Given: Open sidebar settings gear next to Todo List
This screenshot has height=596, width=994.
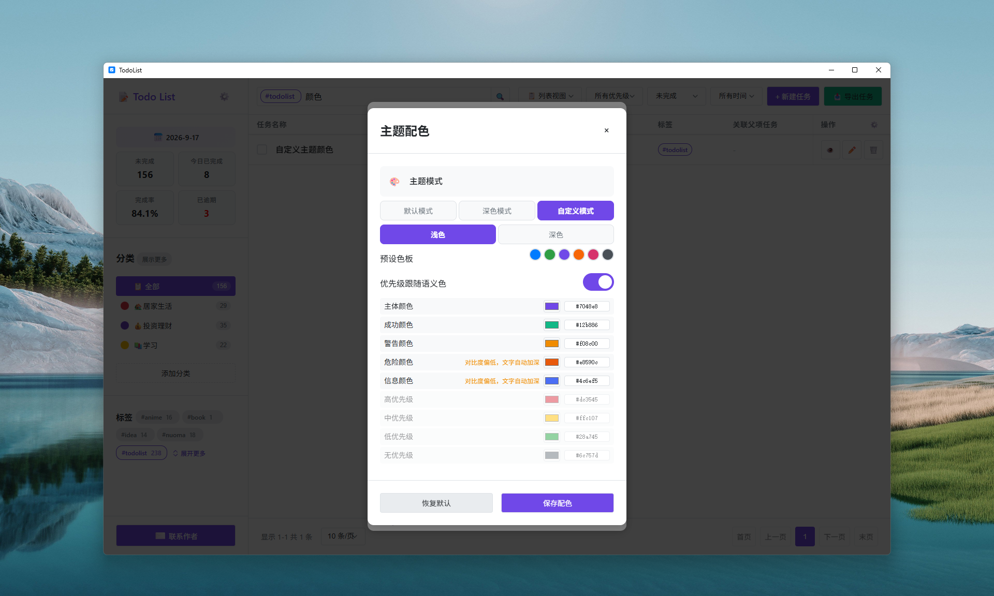Looking at the screenshot, I should (x=224, y=97).
